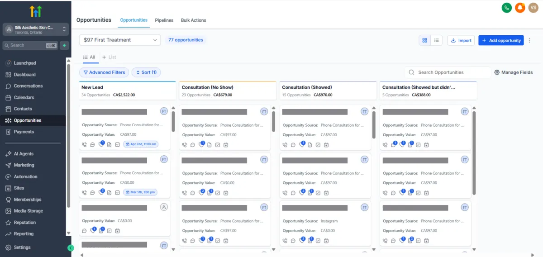Open the Bulk Actions tab

193,20
